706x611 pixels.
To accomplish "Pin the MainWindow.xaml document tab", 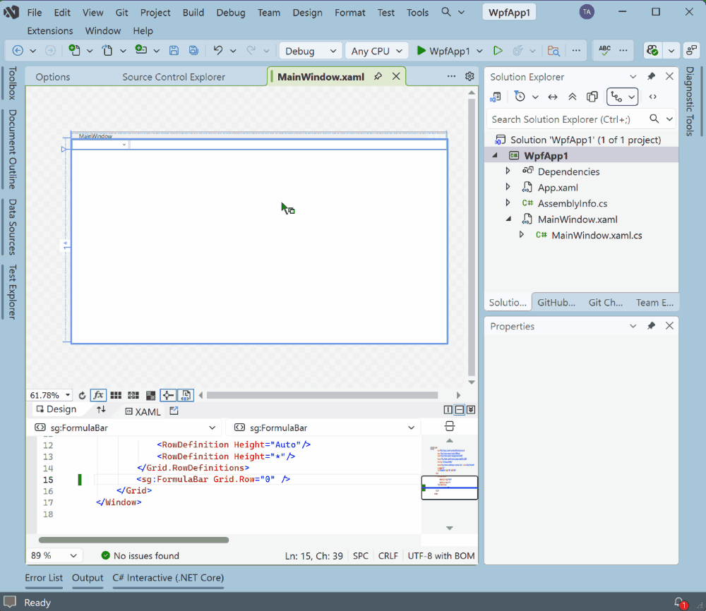I will 379,75.
